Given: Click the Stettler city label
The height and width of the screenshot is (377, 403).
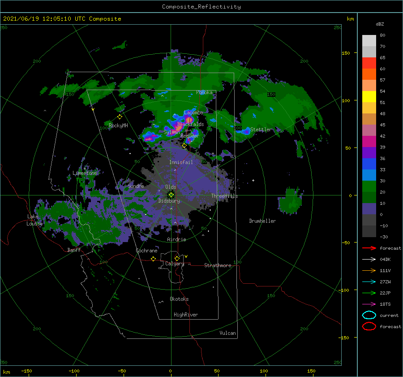Looking at the screenshot, I should click(261, 130).
